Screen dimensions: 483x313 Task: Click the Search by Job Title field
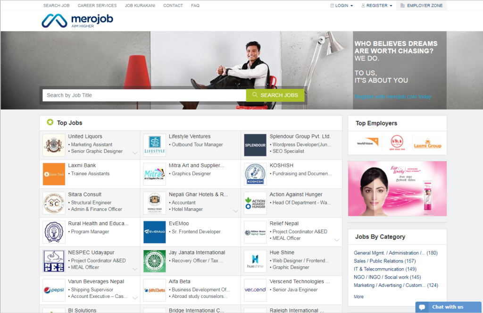(144, 95)
